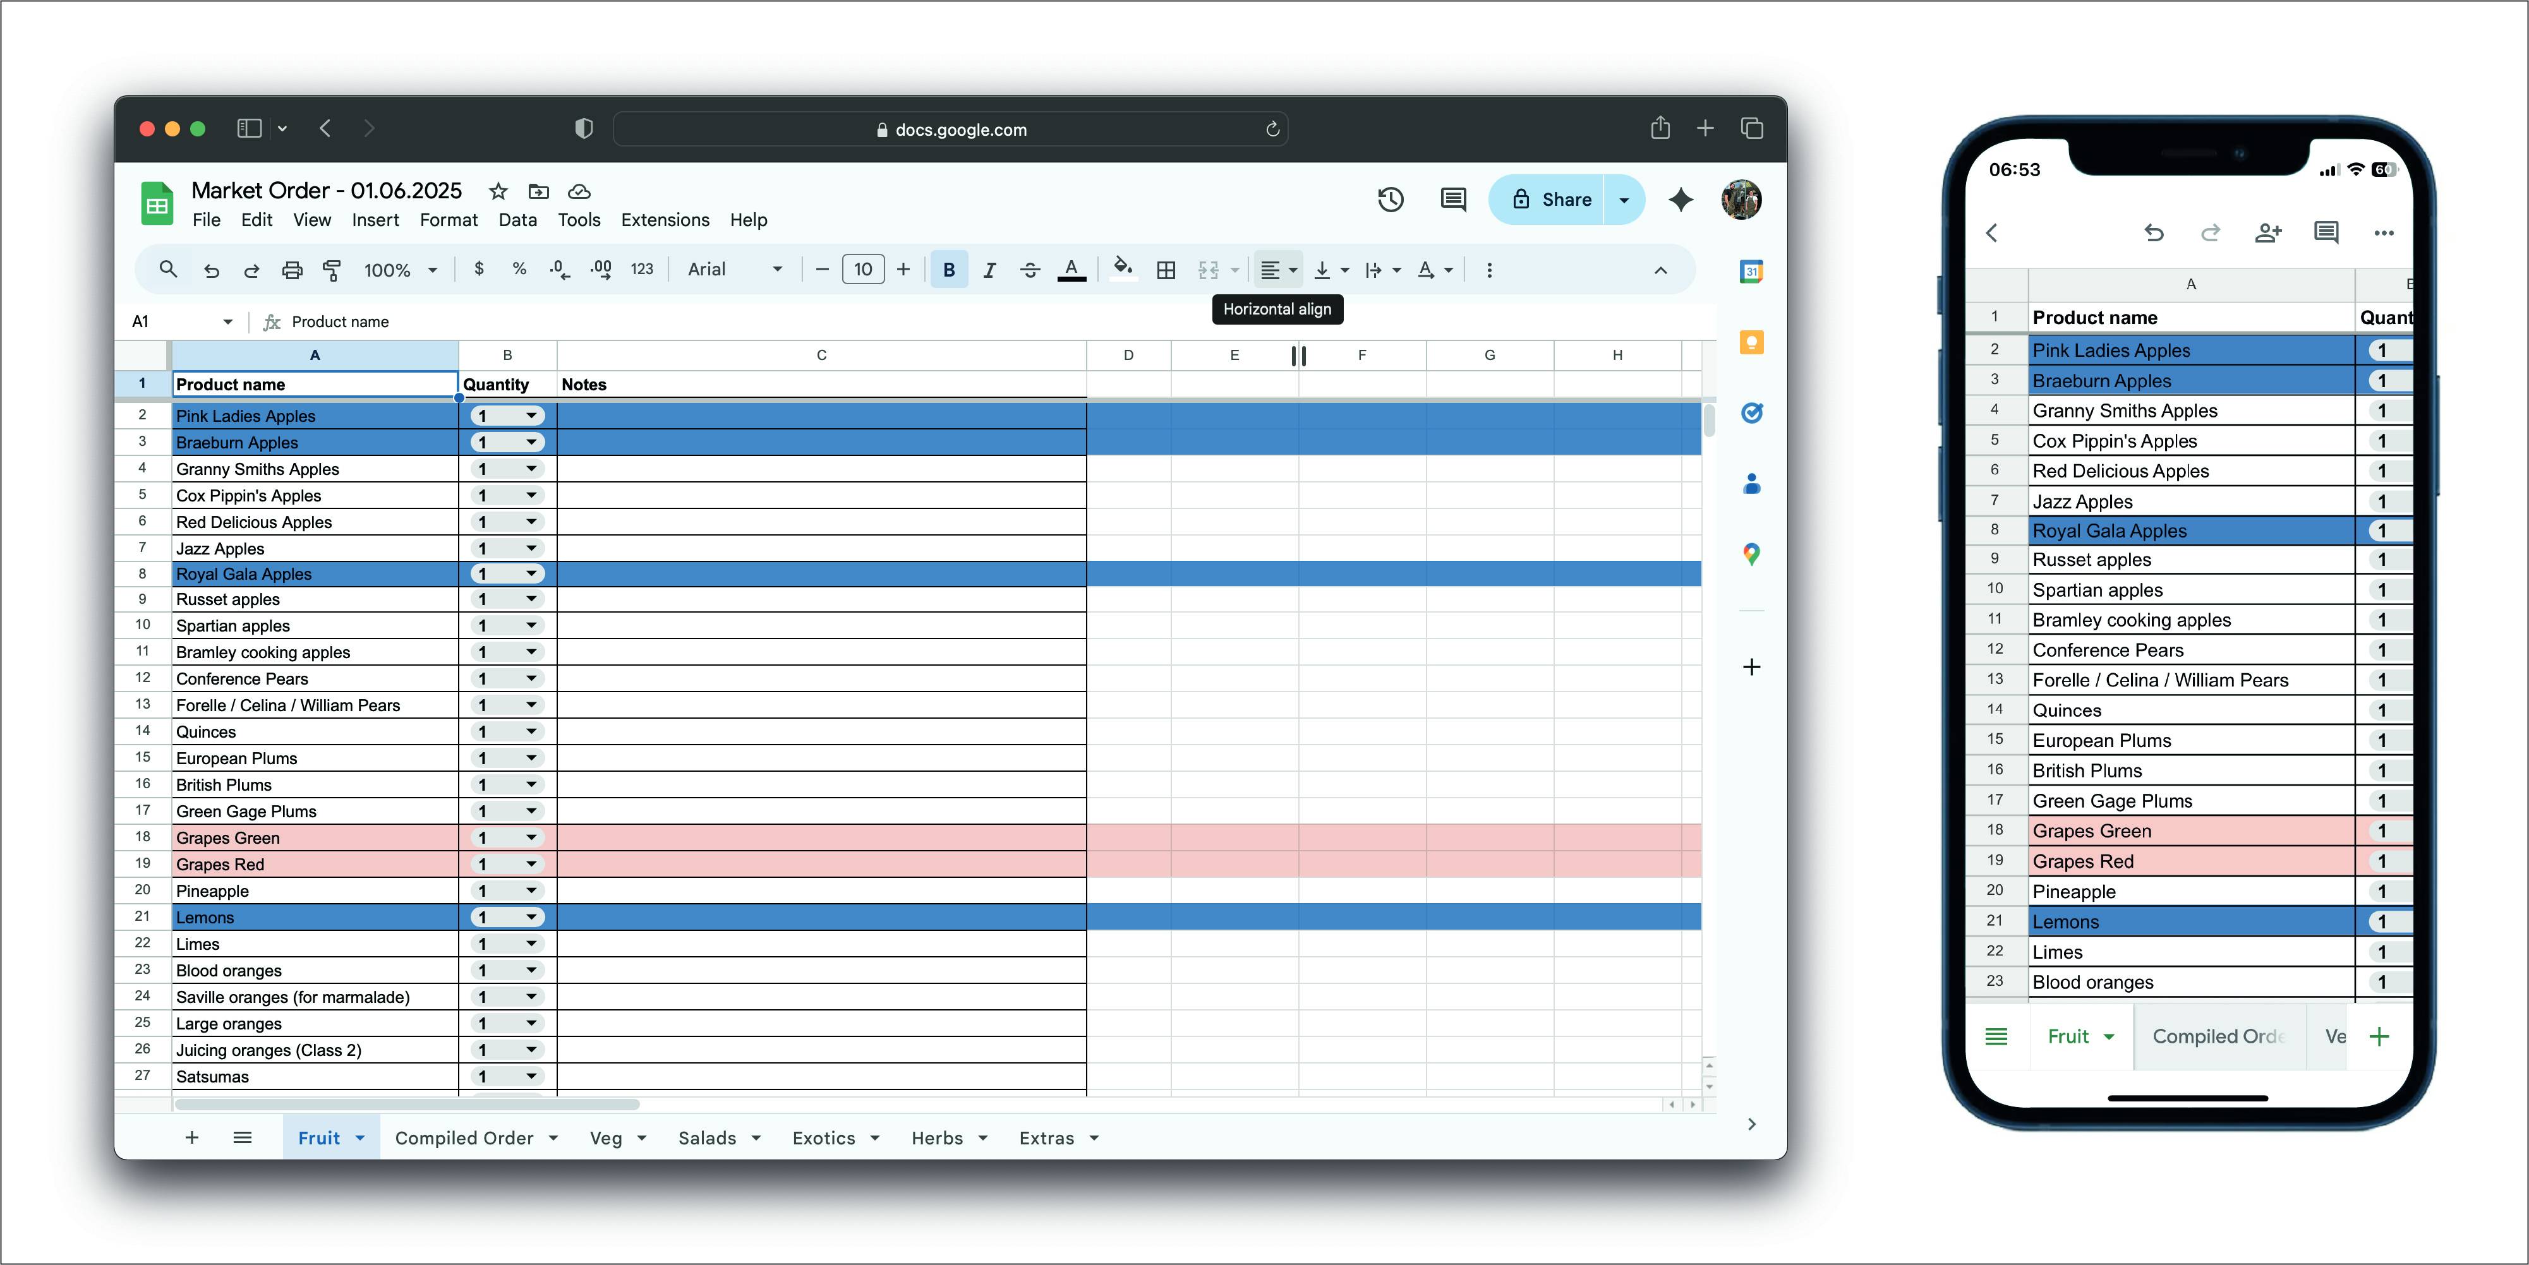Open the borders tool
Image resolution: width=2529 pixels, height=1265 pixels.
coord(1166,270)
